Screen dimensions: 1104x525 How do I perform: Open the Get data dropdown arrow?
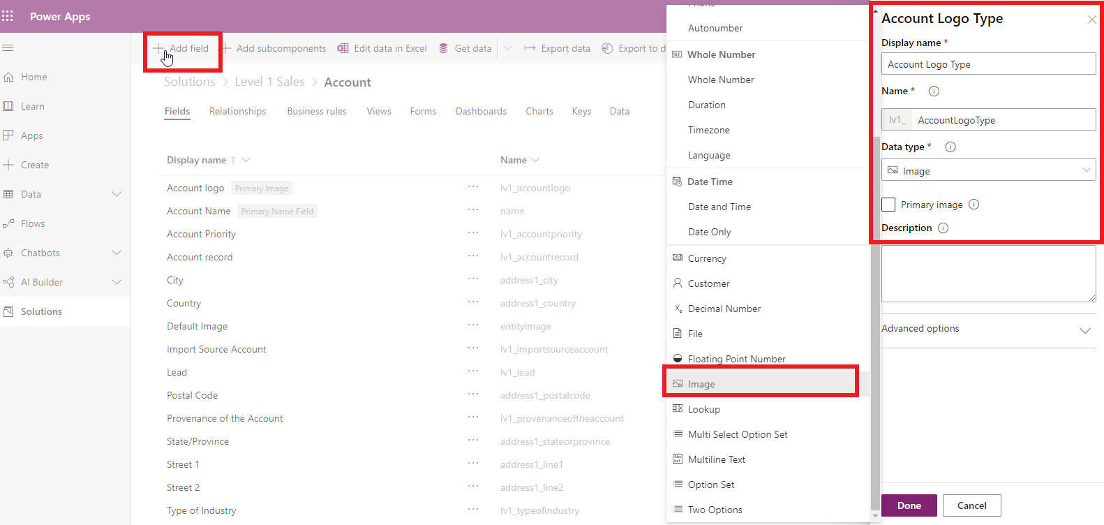507,48
